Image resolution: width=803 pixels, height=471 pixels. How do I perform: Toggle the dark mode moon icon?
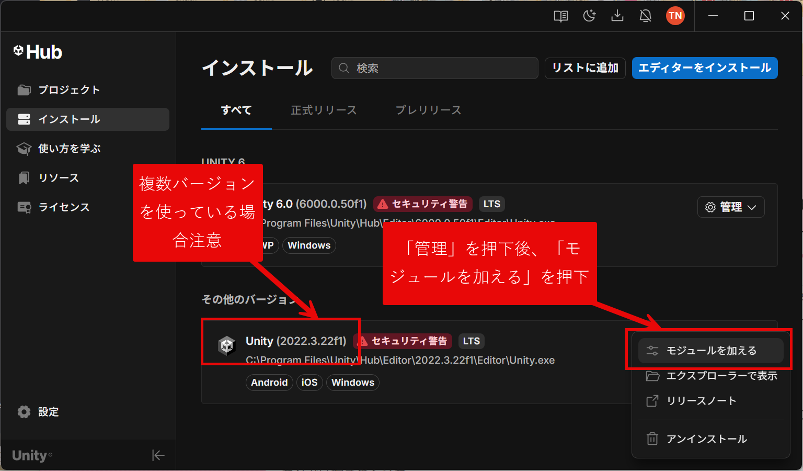point(589,16)
